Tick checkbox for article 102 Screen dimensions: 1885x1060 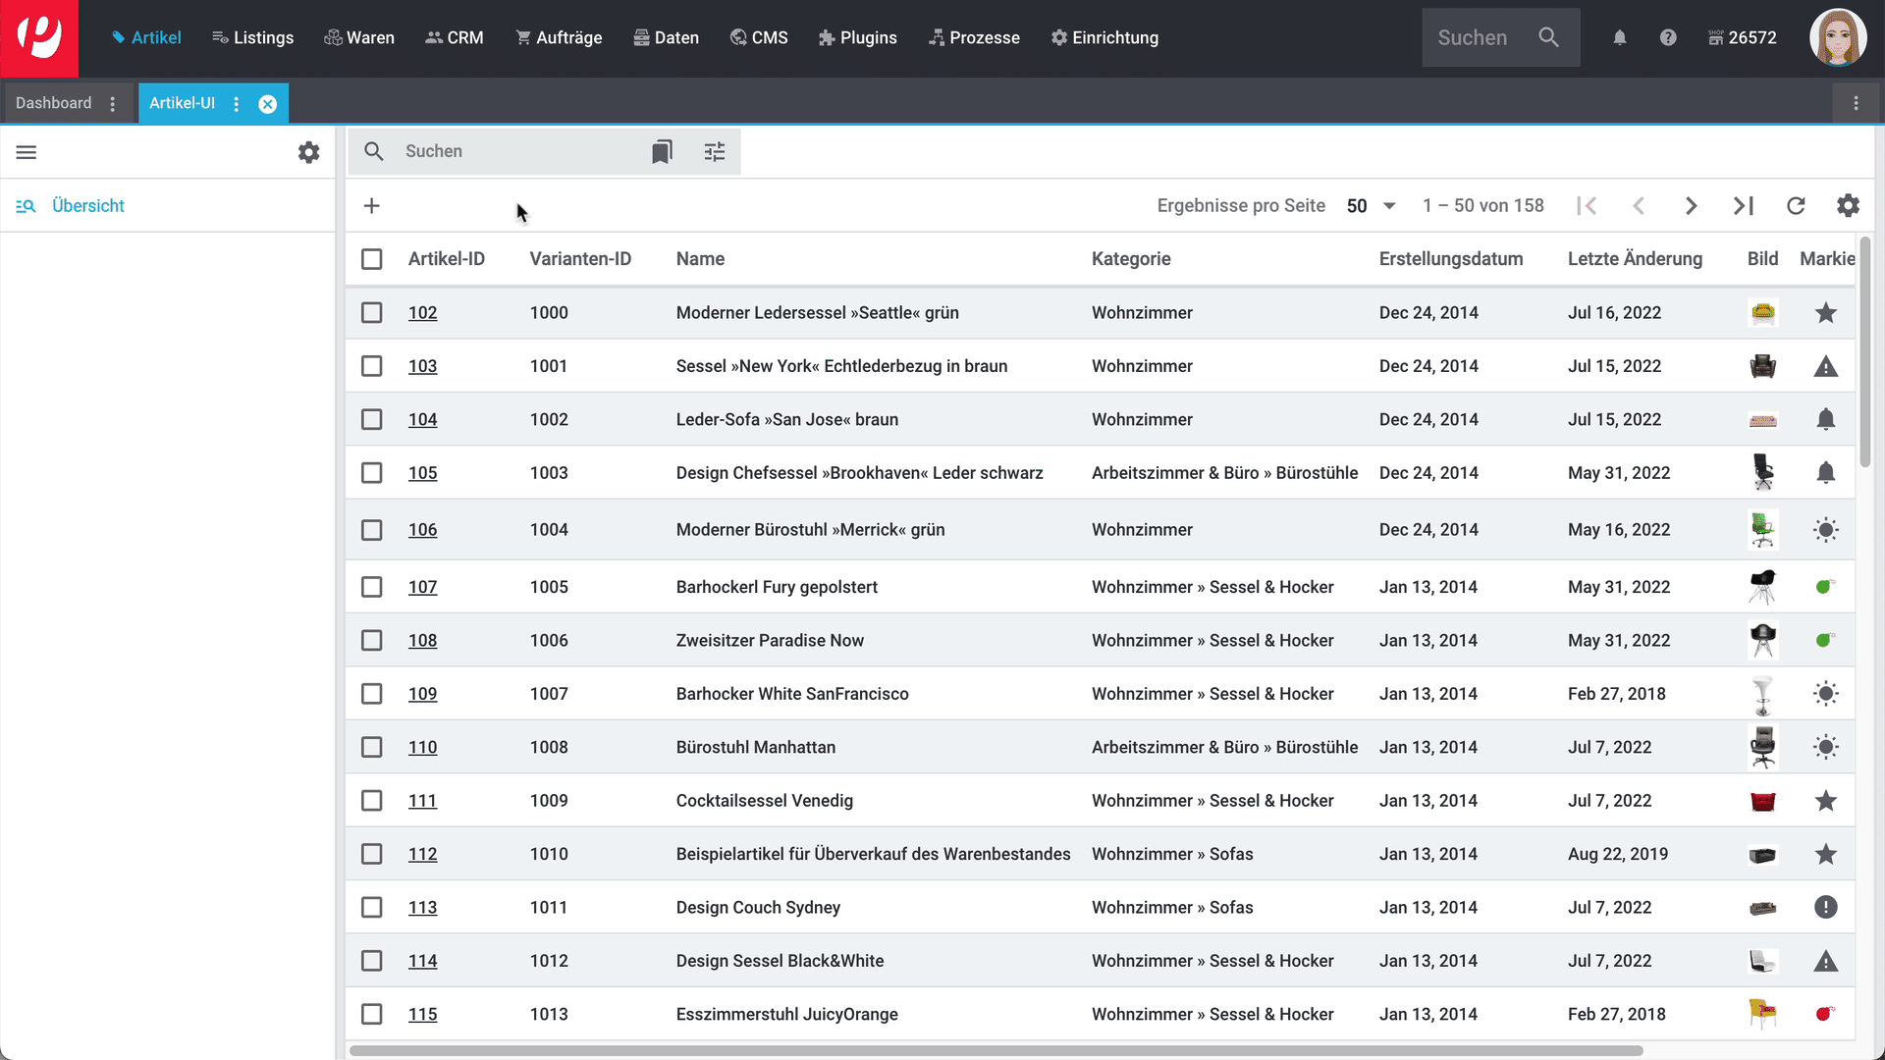click(x=371, y=313)
